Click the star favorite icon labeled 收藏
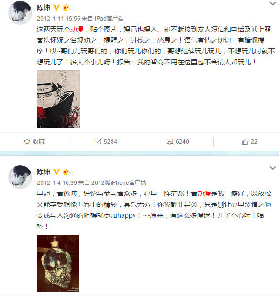The height and width of the screenshot is (299, 279). click(x=27, y=141)
